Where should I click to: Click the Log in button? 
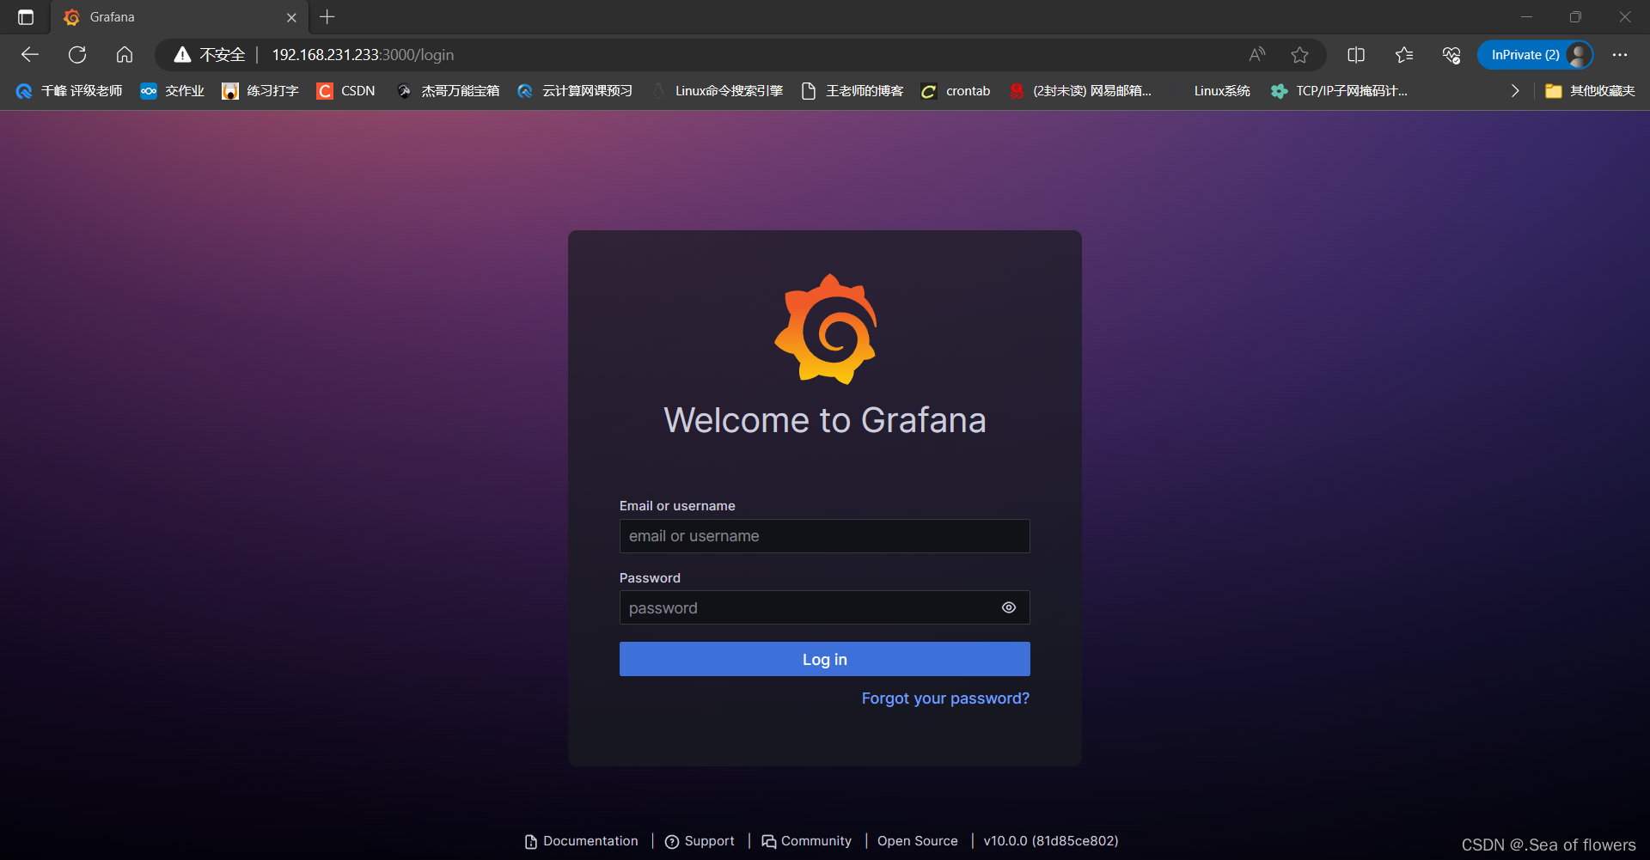pyautogui.click(x=825, y=659)
